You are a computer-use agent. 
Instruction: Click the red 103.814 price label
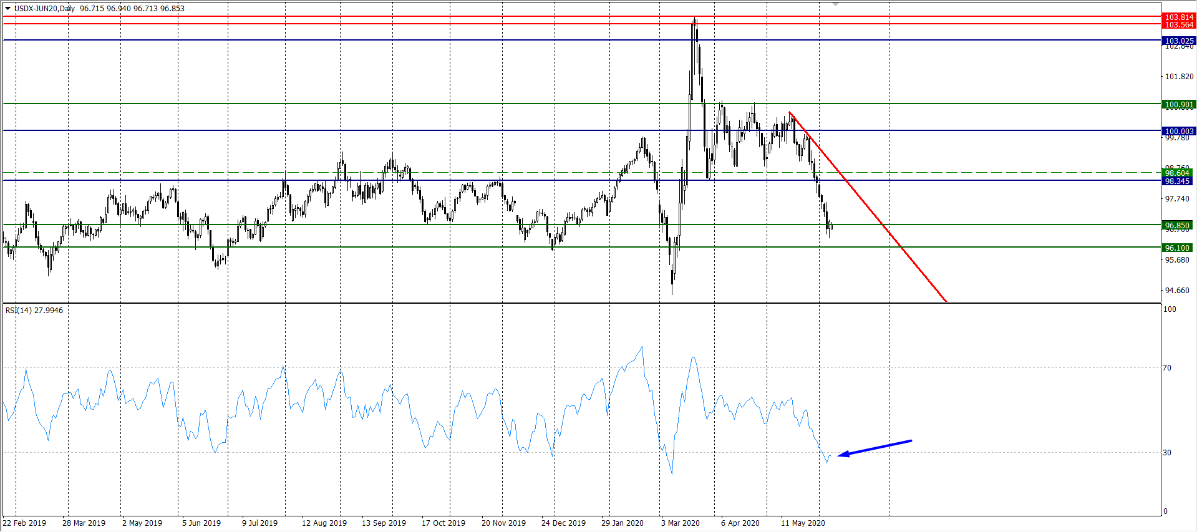pyautogui.click(x=1178, y=17)
